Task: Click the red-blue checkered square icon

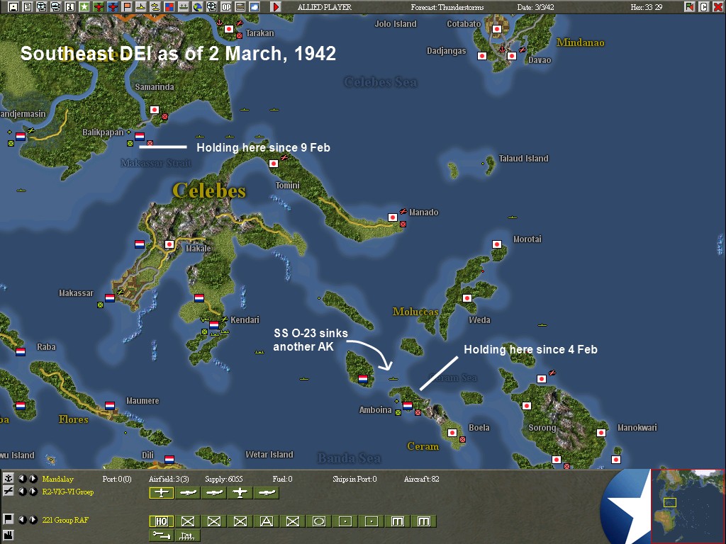Action: click(169, 6)
